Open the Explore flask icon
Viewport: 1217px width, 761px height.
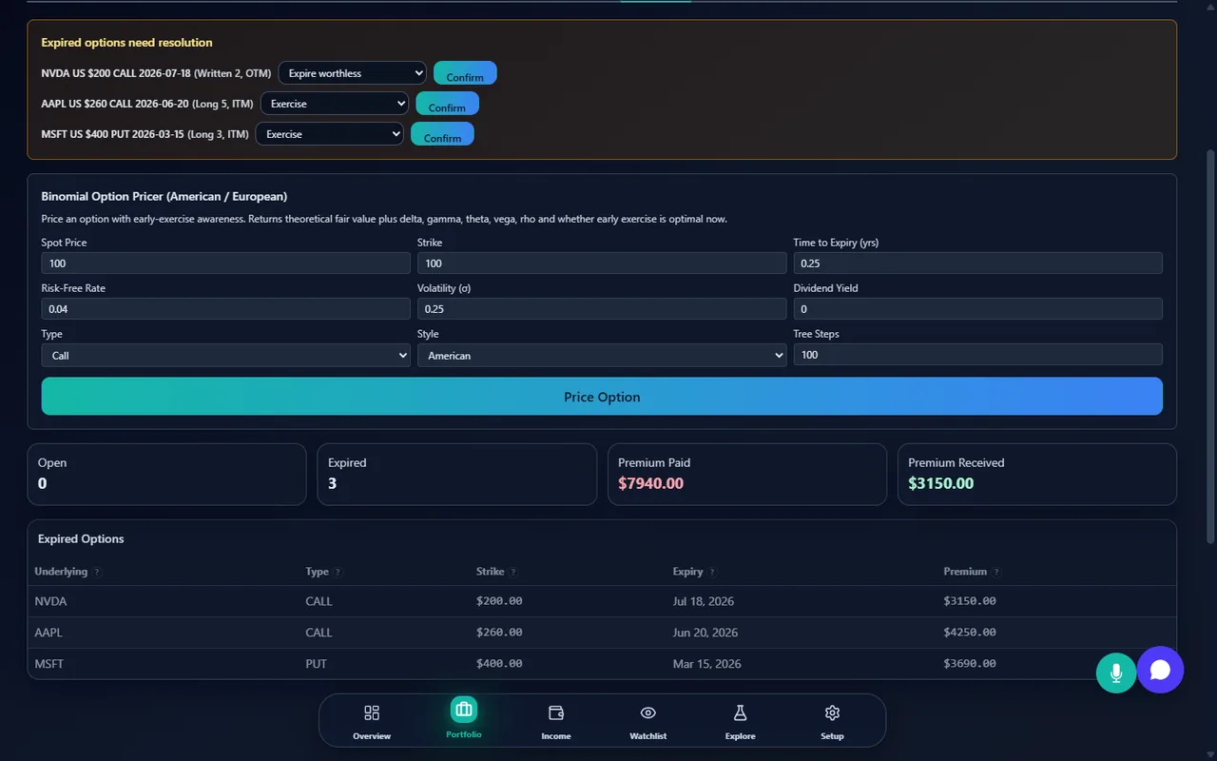tap(740, 712)
